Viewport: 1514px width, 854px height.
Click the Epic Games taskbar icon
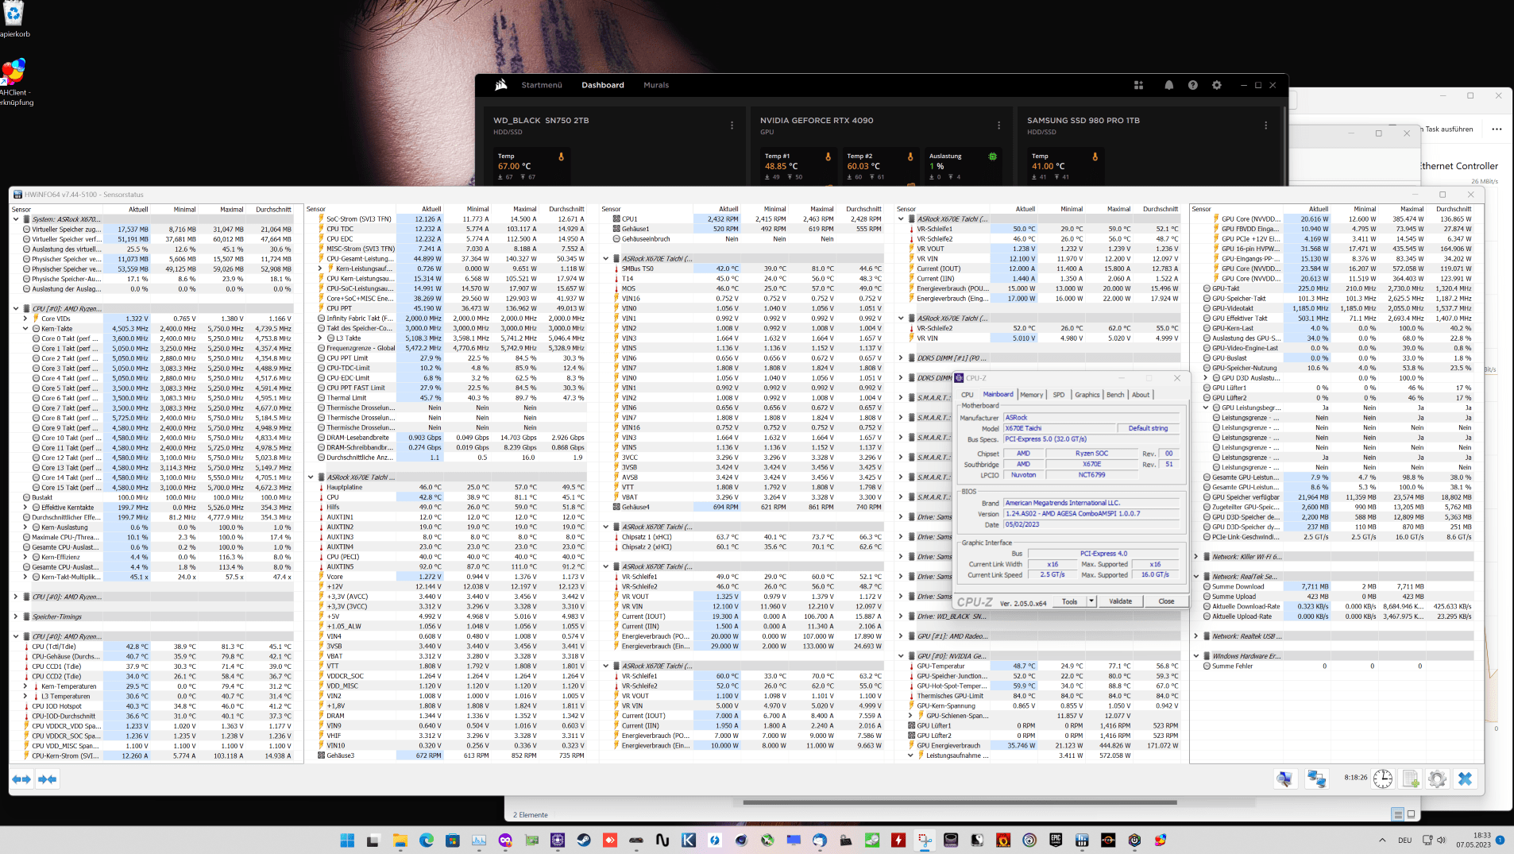click(x=1056, y=840)
